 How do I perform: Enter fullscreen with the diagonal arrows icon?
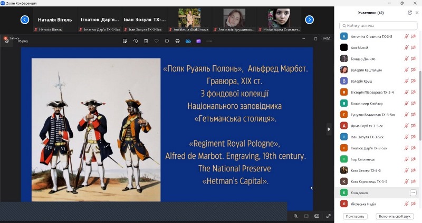pyautogui.click(x=329, y=216)
